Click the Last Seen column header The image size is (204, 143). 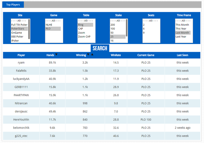click(x=182, y=55)
